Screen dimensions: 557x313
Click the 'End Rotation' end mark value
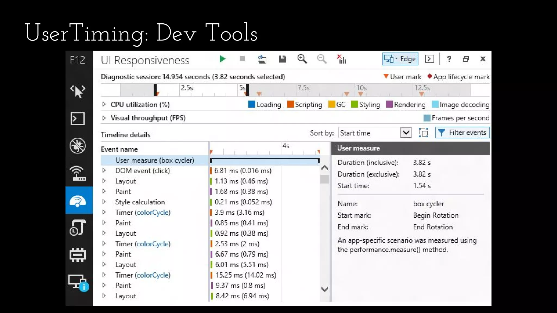(x=433, y=227)
